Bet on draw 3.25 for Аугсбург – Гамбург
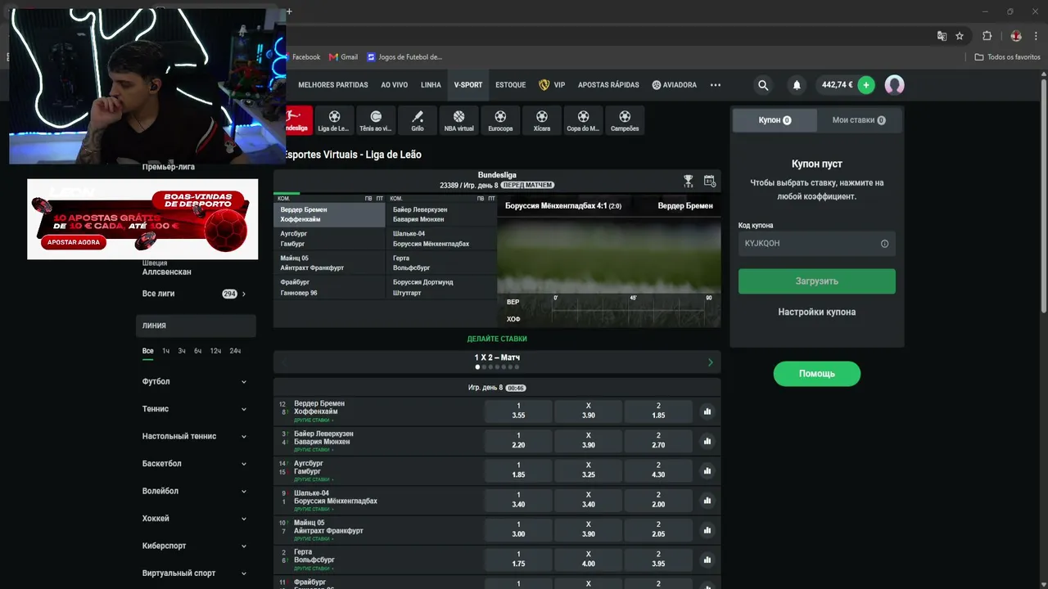Screen dimensions: 1048x589 click(588, 470)
